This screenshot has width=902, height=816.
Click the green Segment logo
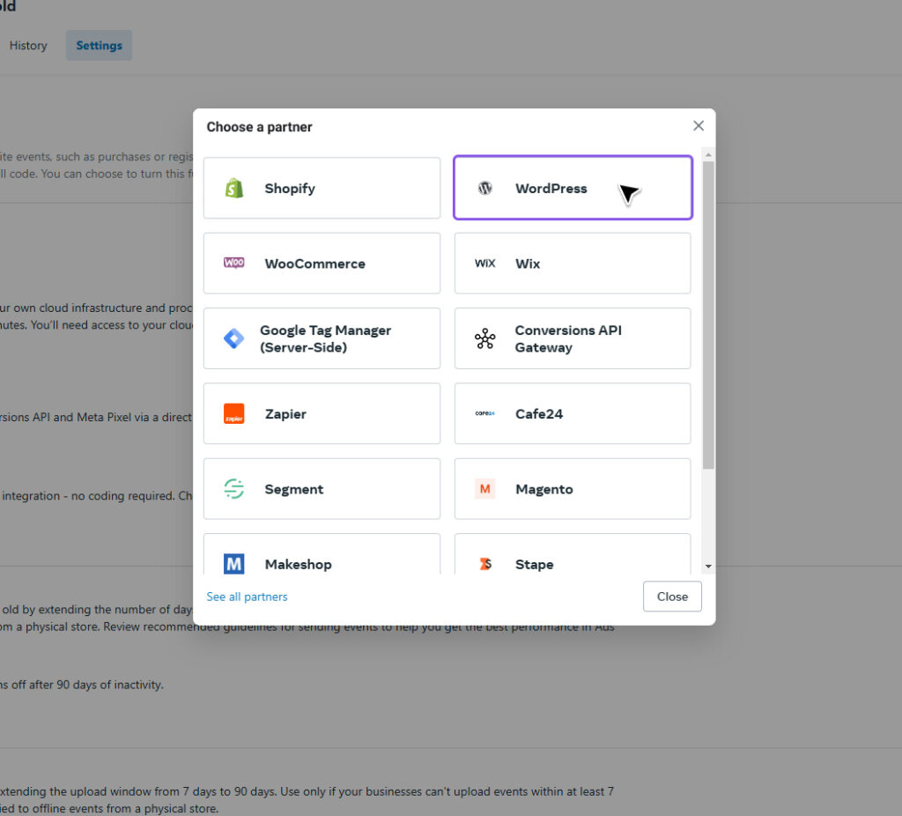click(233, 488)
